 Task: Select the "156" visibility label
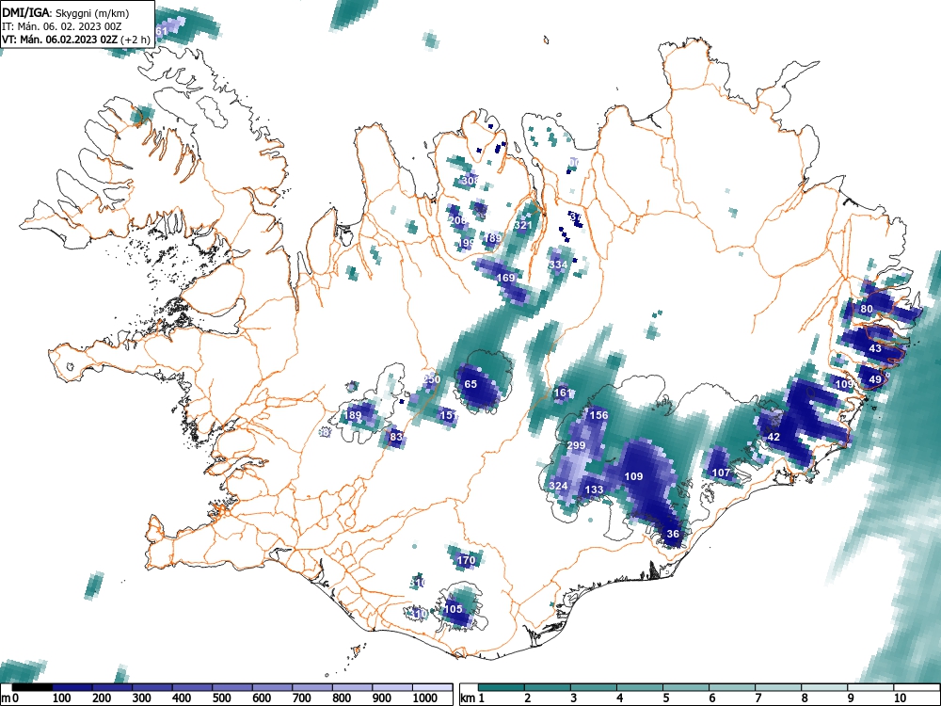tap(598, 415)
